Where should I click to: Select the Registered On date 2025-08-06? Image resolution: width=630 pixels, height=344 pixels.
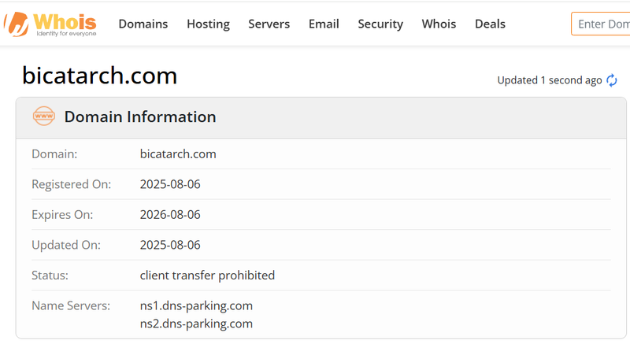[x=170, y=184]
